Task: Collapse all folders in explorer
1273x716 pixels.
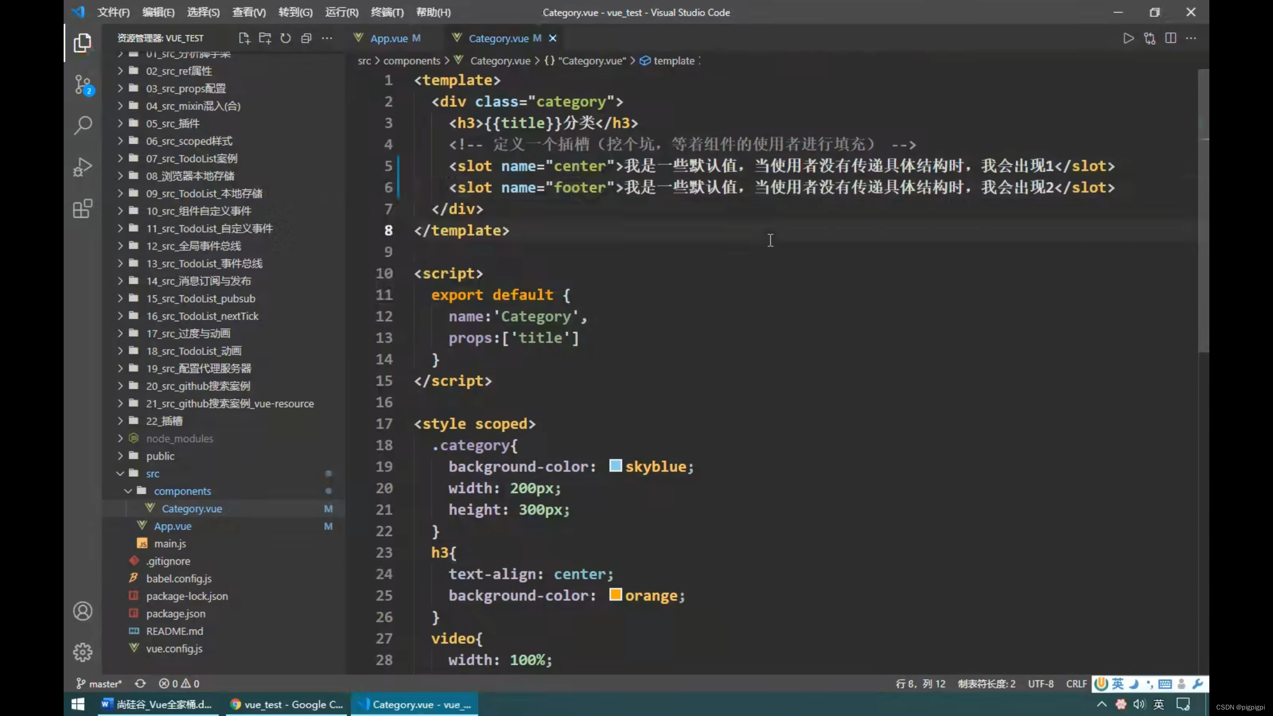Action: (306, 38)
